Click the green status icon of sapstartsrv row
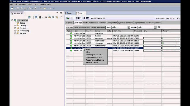The image size is (190, 106). (x=71, y=33)
